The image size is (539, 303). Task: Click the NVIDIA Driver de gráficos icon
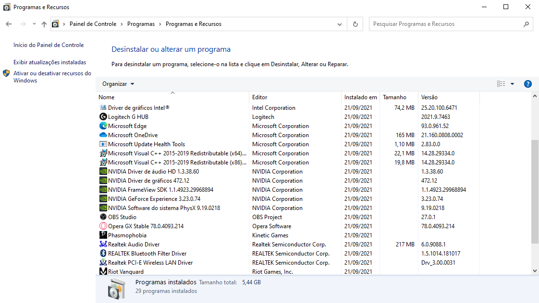(103, 180)
